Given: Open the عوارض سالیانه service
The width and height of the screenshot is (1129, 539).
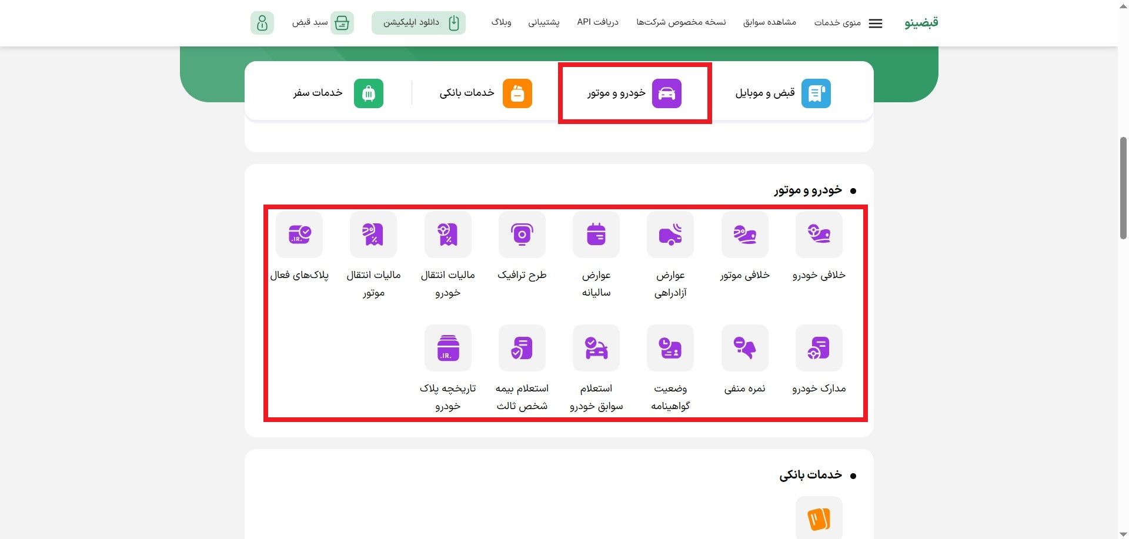Looking at the screenshot, I should (596, 234).
